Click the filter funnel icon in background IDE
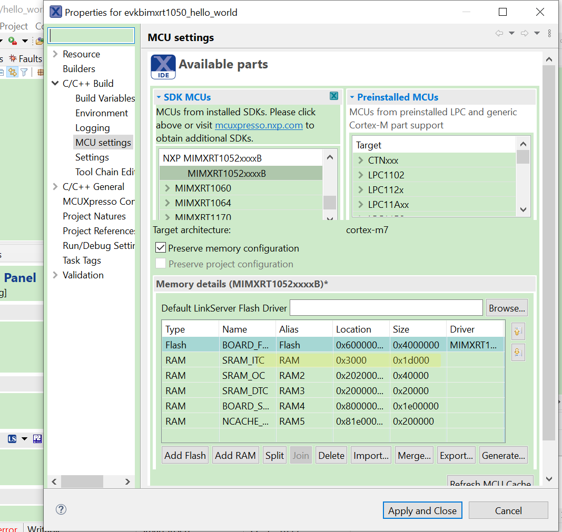The width and height of the screenshot is (562, 532). pyautogui.click(x=24, y=72)
